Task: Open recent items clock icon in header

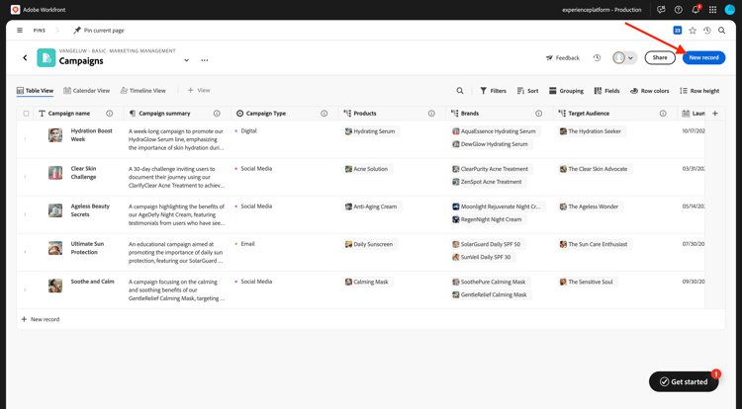Action: click(707, 31)
